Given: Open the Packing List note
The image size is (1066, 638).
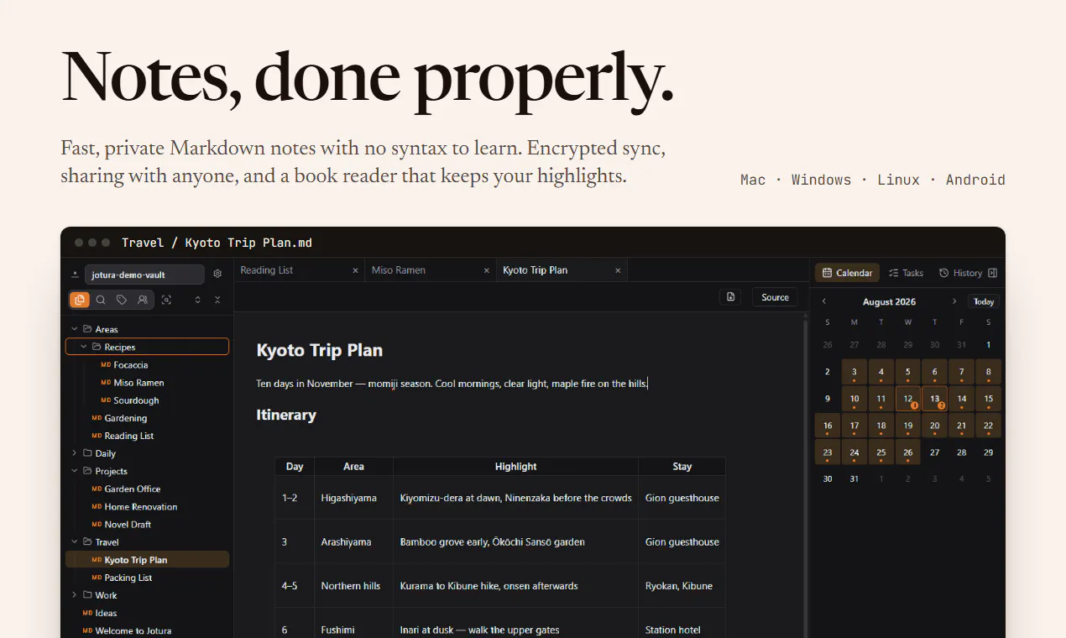Looking at the screenshot, I should (x=128, y=578).
